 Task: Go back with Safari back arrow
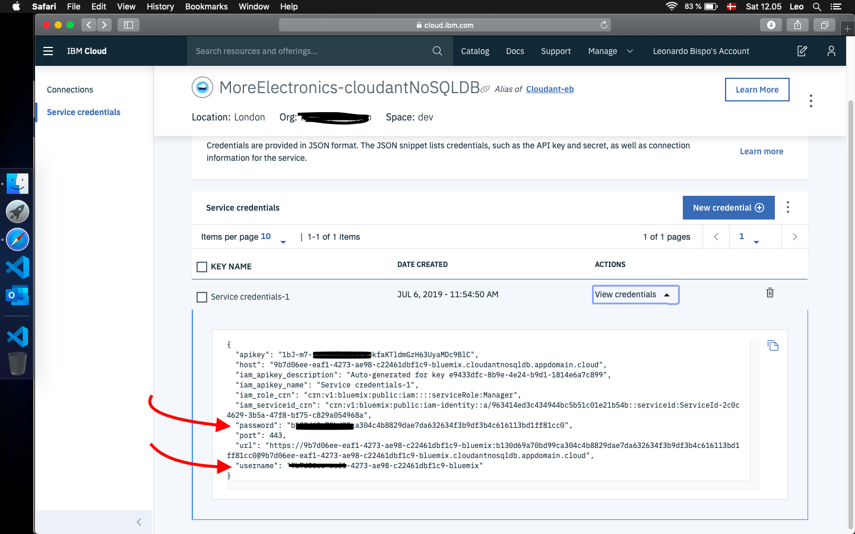[89, 25]
